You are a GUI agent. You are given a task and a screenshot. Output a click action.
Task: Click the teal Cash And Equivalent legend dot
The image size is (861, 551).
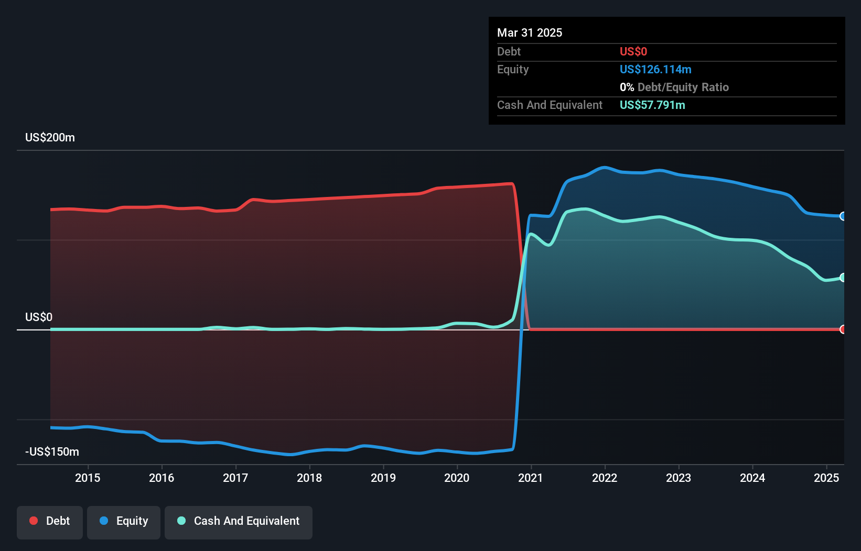click(x=181, y=521)
